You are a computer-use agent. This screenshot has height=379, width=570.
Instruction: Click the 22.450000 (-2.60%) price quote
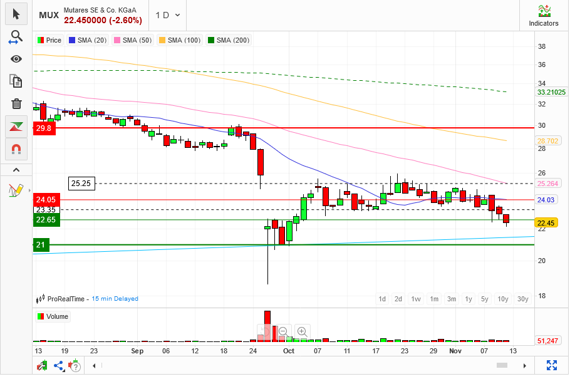pos(103,21)
